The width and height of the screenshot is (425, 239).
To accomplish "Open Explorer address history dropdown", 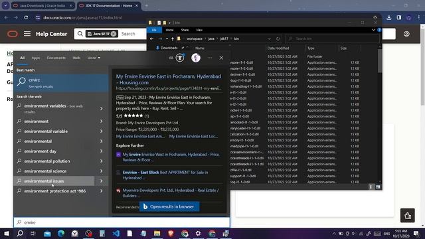I will coord(269,39).
